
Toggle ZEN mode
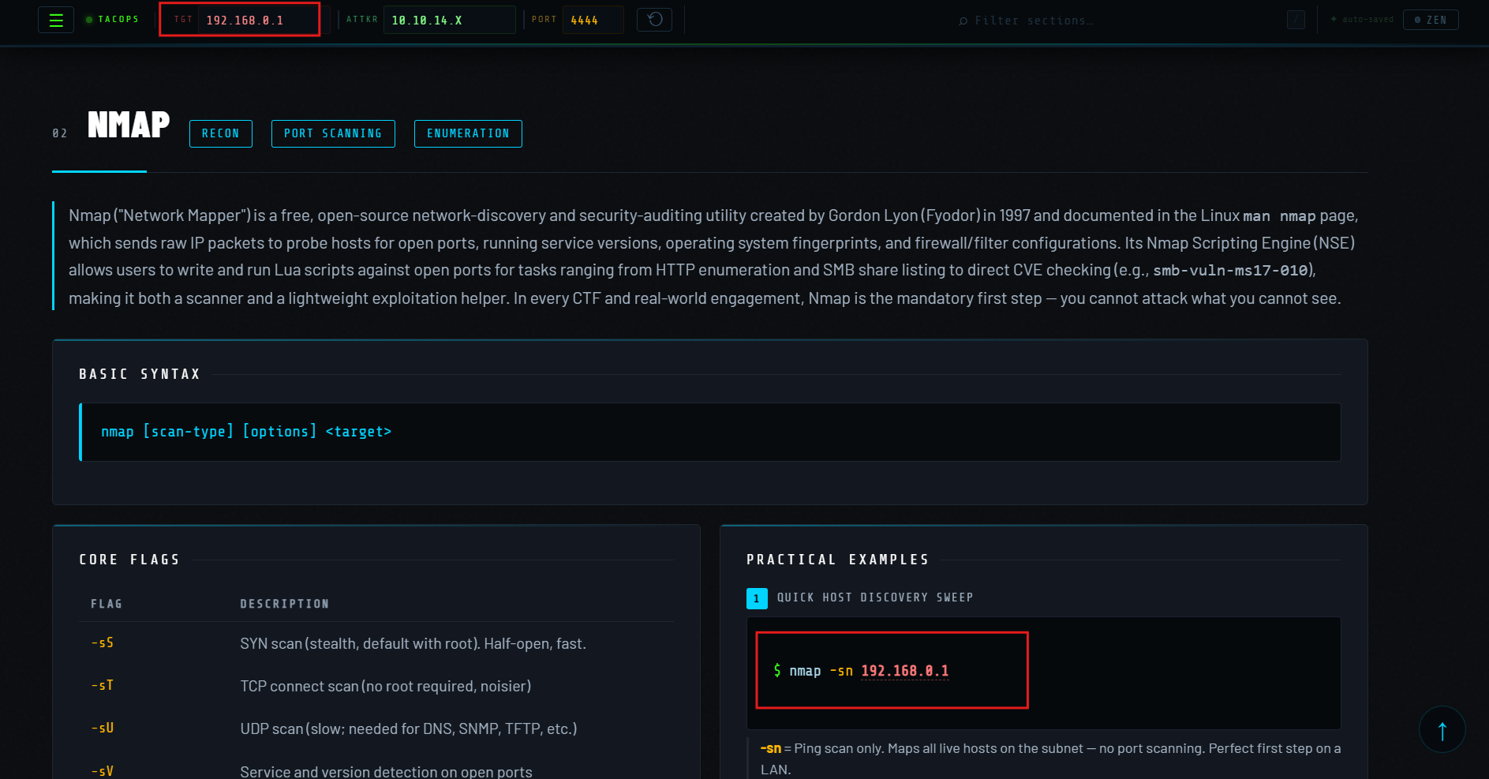(x=1431, y=20)
